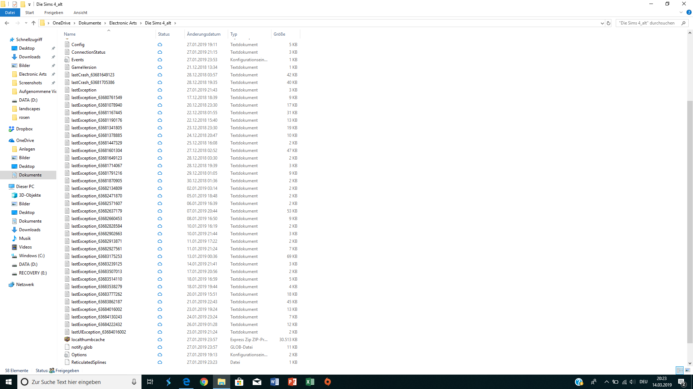This screenshot has height=389, width=693.
Task: Click the vertical scrollbar down arrow
Action: click(690, 363)
